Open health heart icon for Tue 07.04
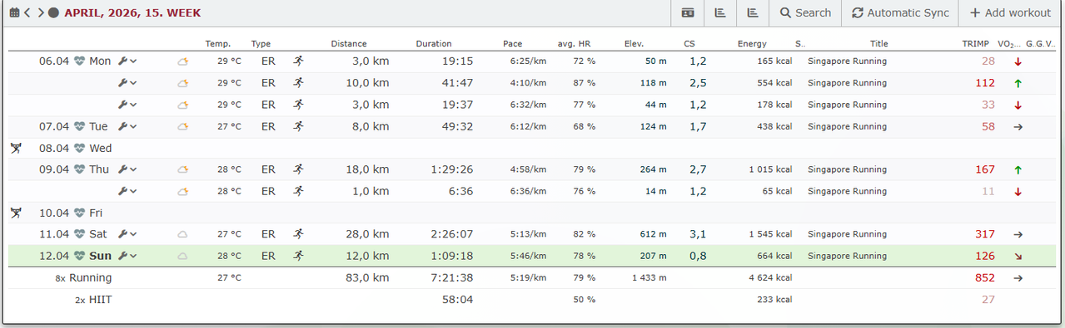This screenshot has width=1065, height=328. pyautogui.click(x=80, y=126)
